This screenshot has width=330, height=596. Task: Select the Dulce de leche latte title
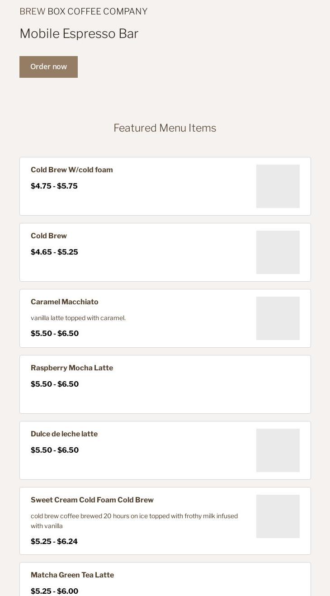pyautogui.click(x=64, y=434)
